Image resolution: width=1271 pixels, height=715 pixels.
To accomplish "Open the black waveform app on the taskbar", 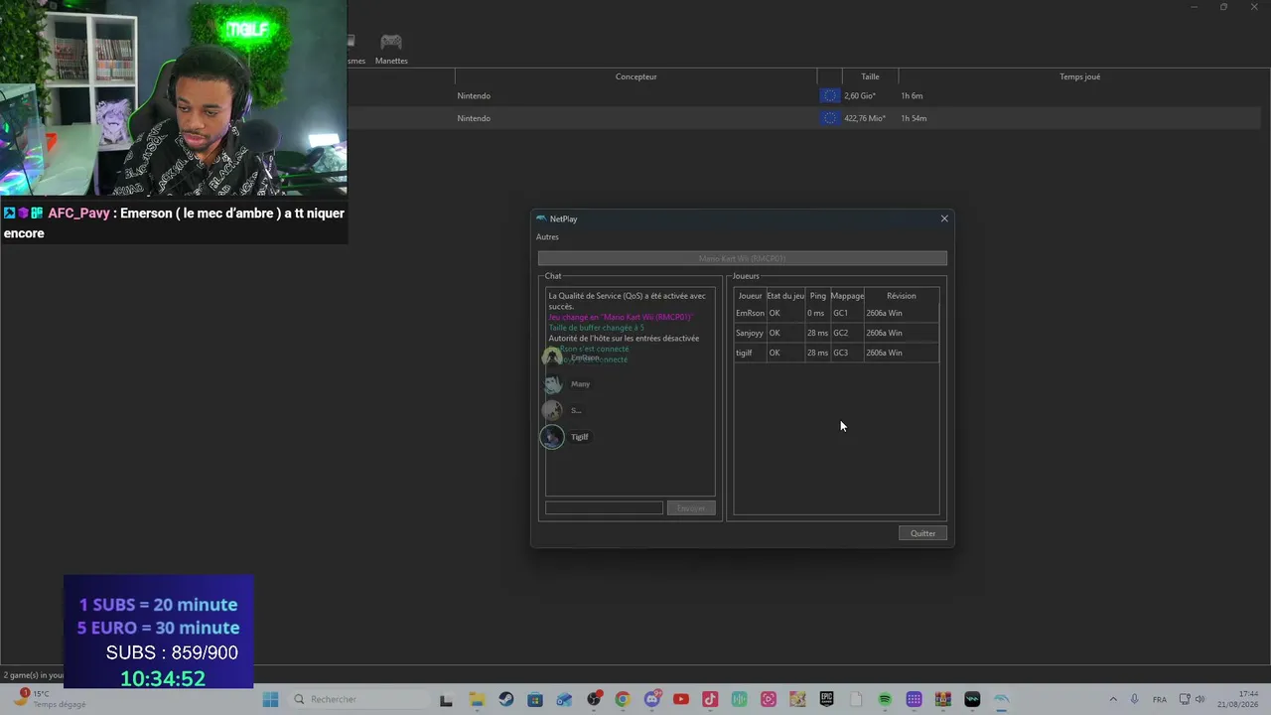I will point(972,699).
